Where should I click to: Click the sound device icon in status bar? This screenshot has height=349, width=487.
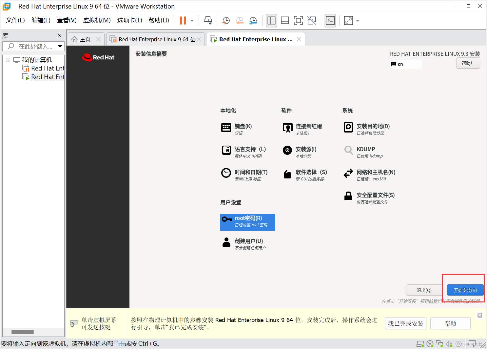[449, 344]
